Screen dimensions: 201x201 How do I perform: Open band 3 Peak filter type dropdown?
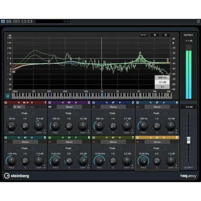click(x=113, y=113)
